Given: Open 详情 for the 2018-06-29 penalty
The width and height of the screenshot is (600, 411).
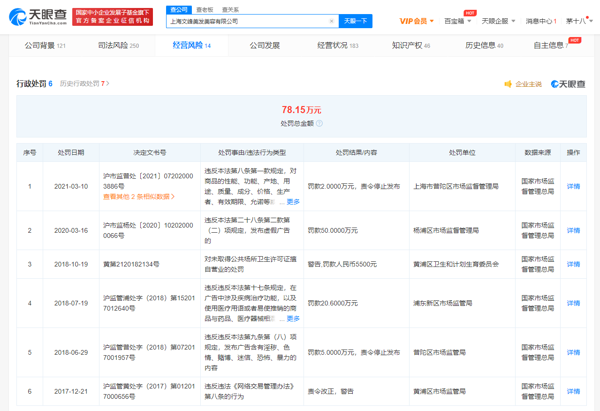Looking at the screenshot, I should (573, 352).
